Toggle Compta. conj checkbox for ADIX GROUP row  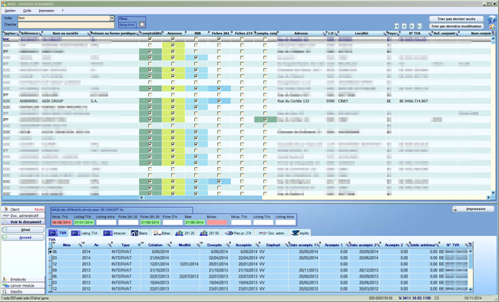click(265, 101)
